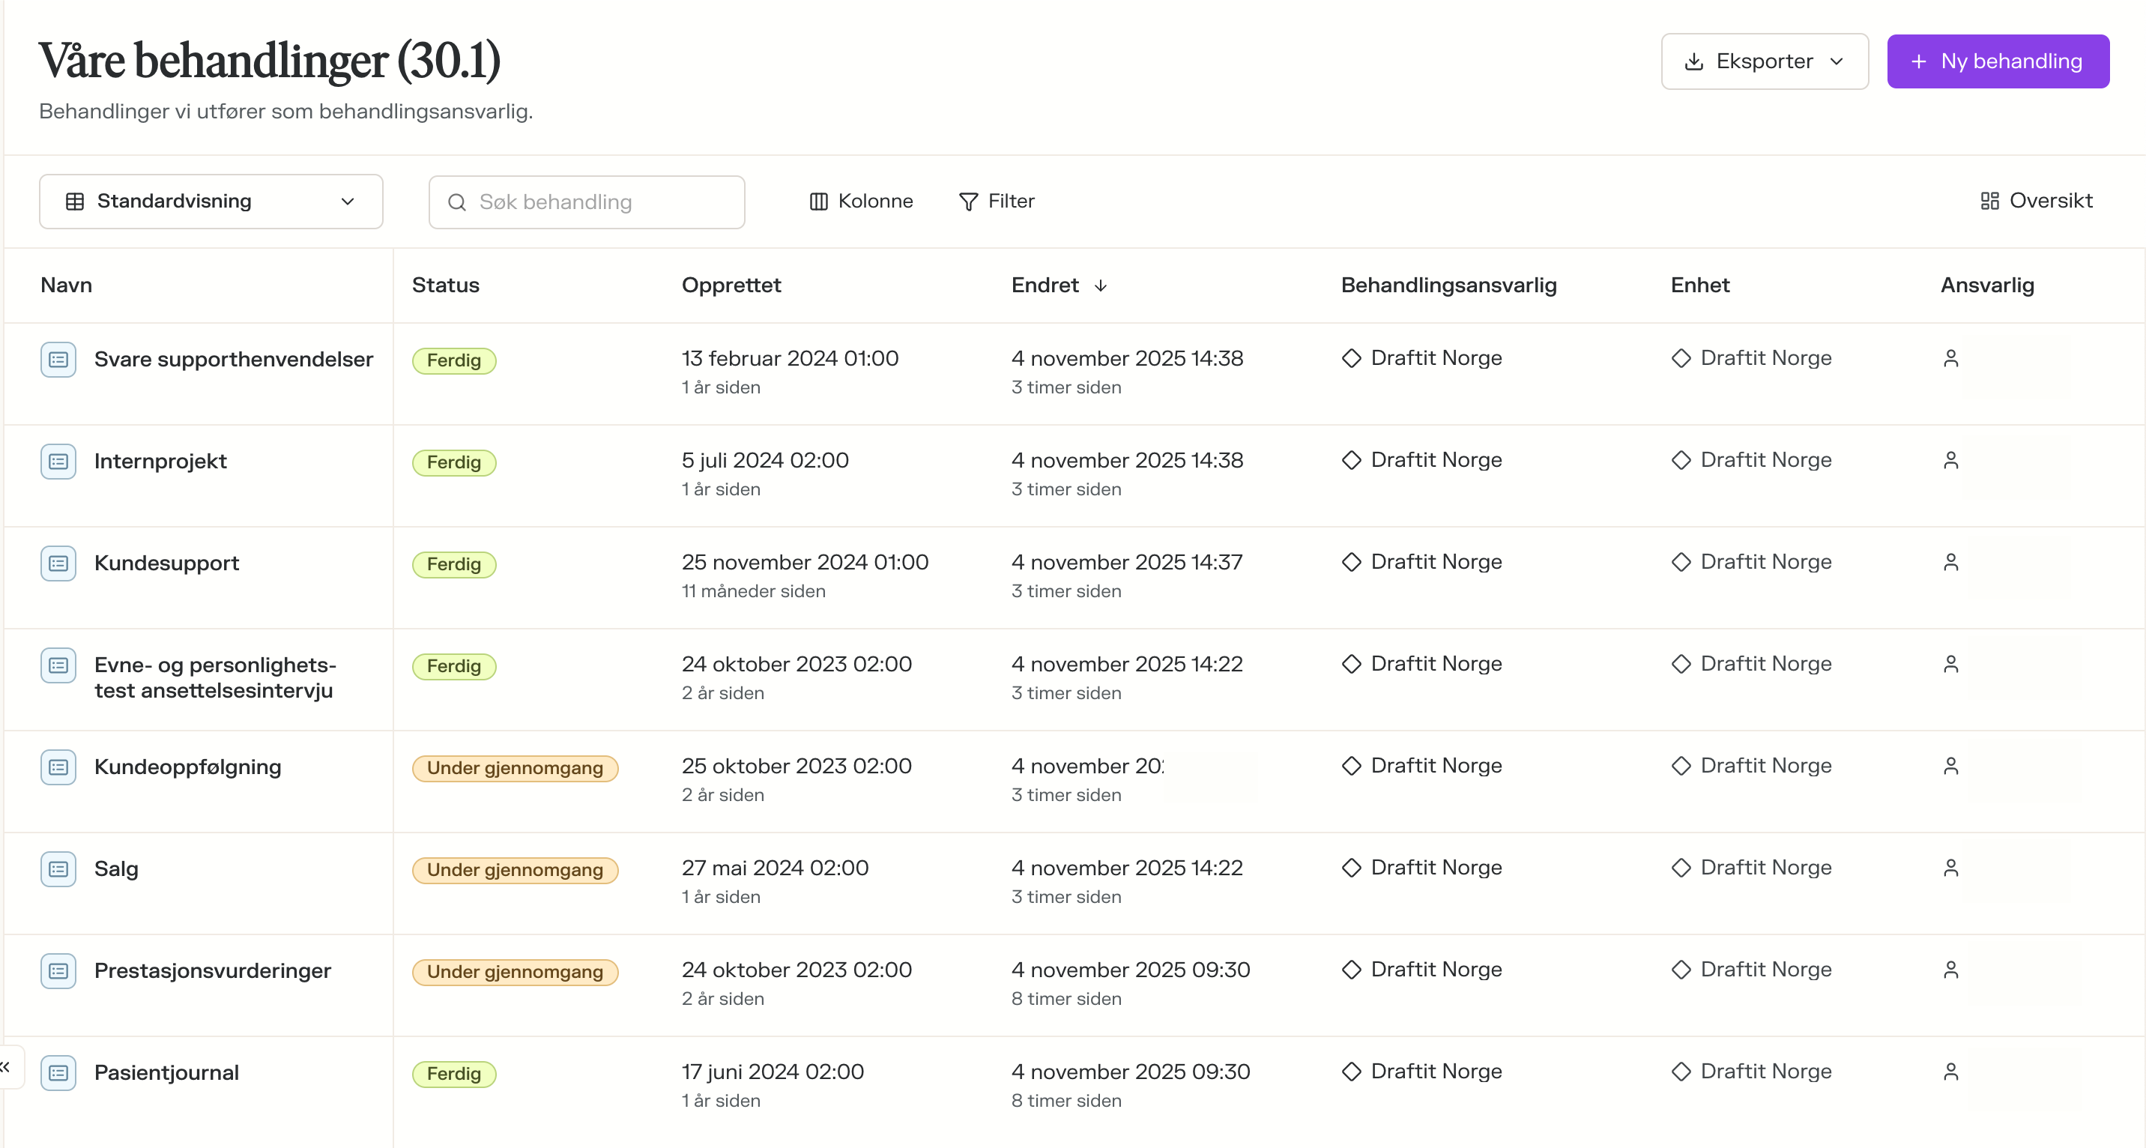Open the Kundeoppfølgning treatment link
2146x1148 pixels.
click(187, 767)
